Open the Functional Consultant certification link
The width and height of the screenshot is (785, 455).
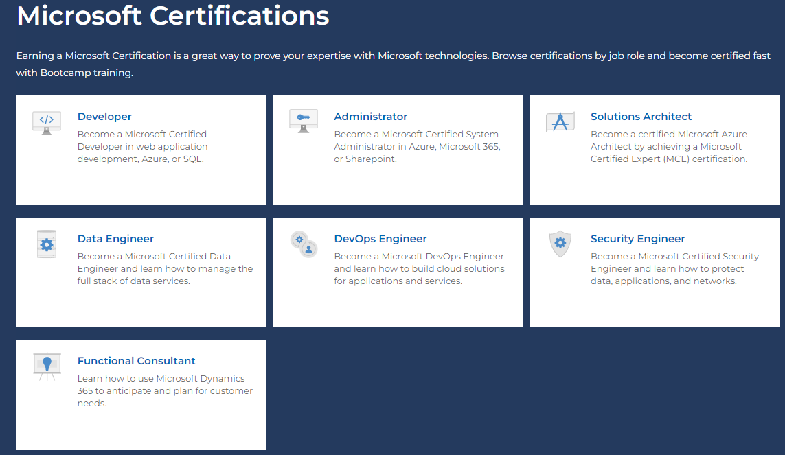pos(136,360)
